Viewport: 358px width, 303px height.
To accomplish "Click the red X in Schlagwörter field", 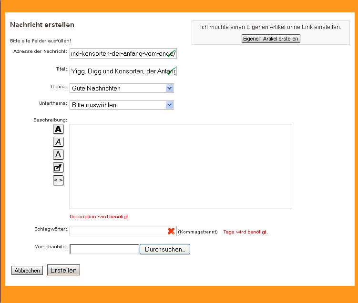I will [x=171, y=231].
